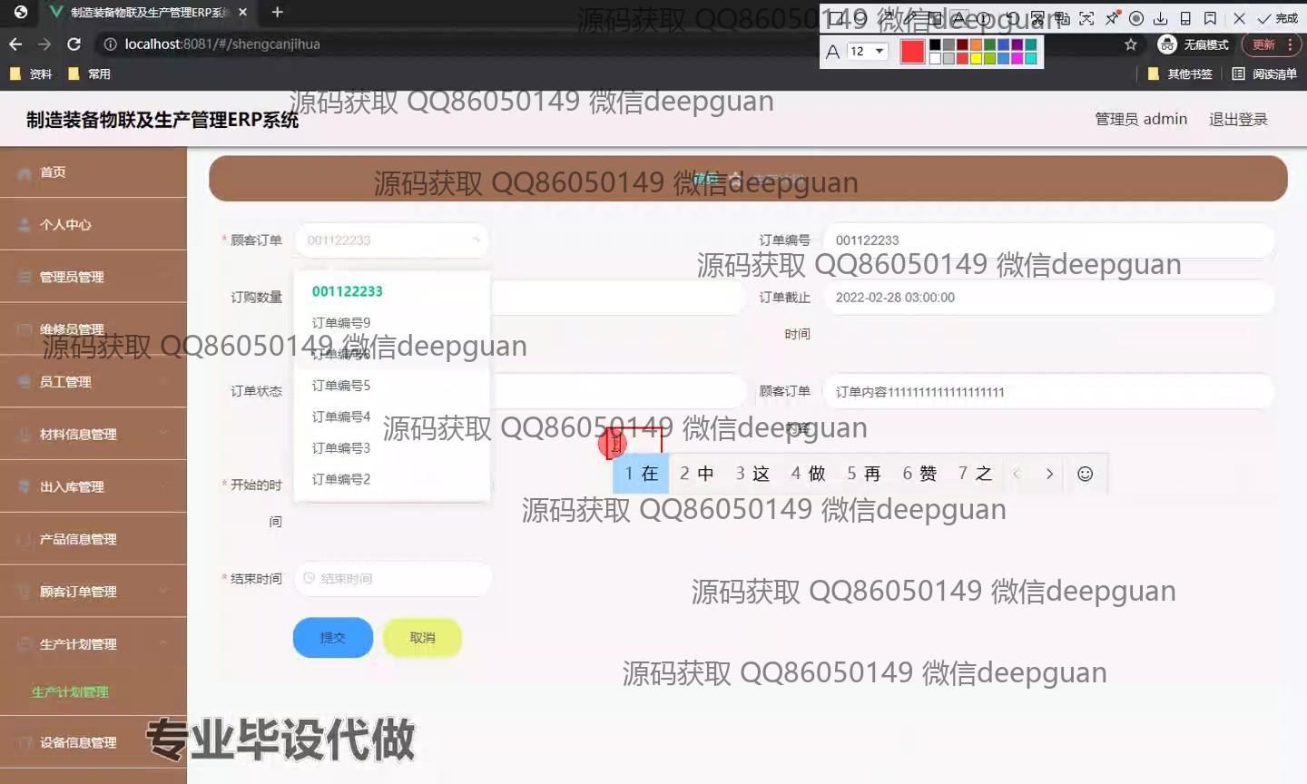Image resolution: width=1307 pixels, height=784 pixels.
Task: Open 设备信息管理 in the sidebar
Action: click(x=93, y=742)
